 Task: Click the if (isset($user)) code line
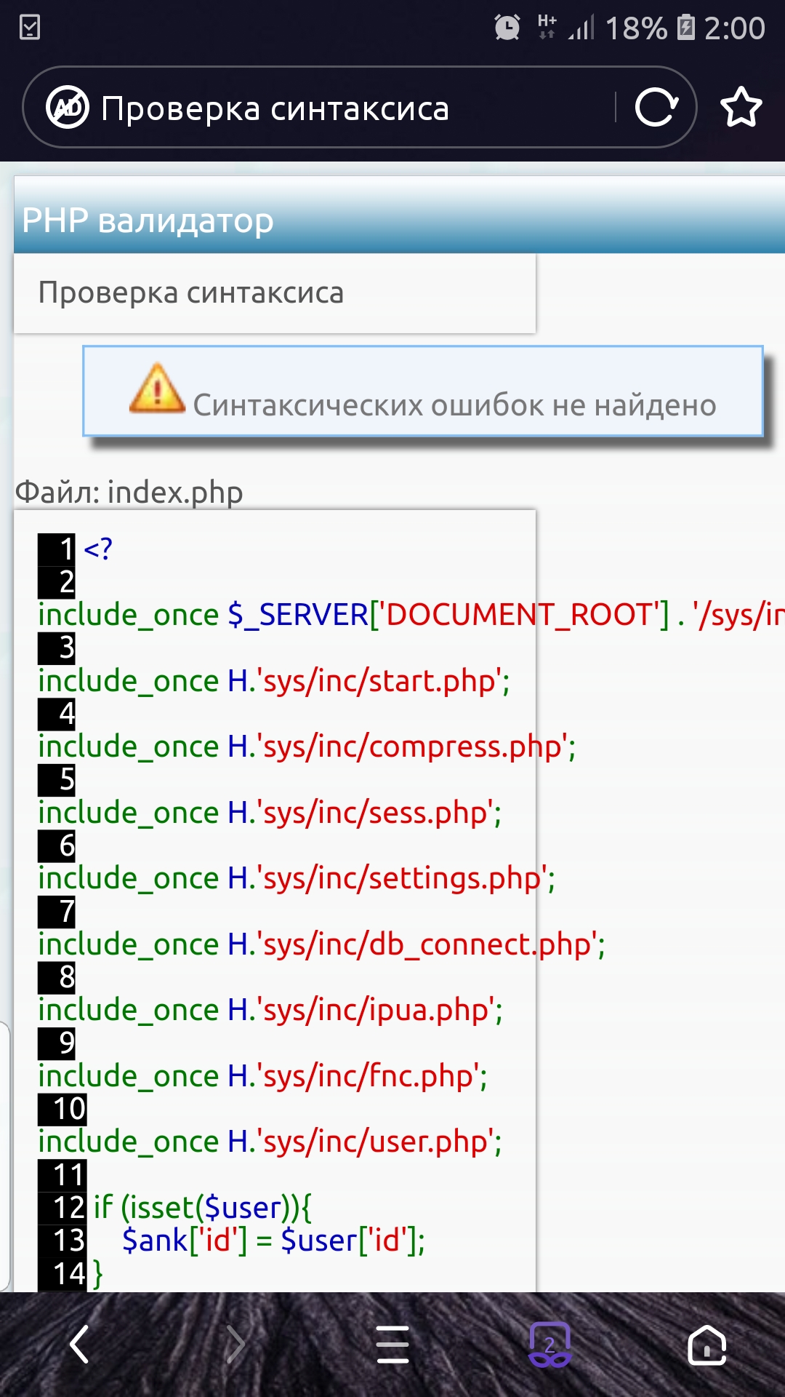[202, 1208]
